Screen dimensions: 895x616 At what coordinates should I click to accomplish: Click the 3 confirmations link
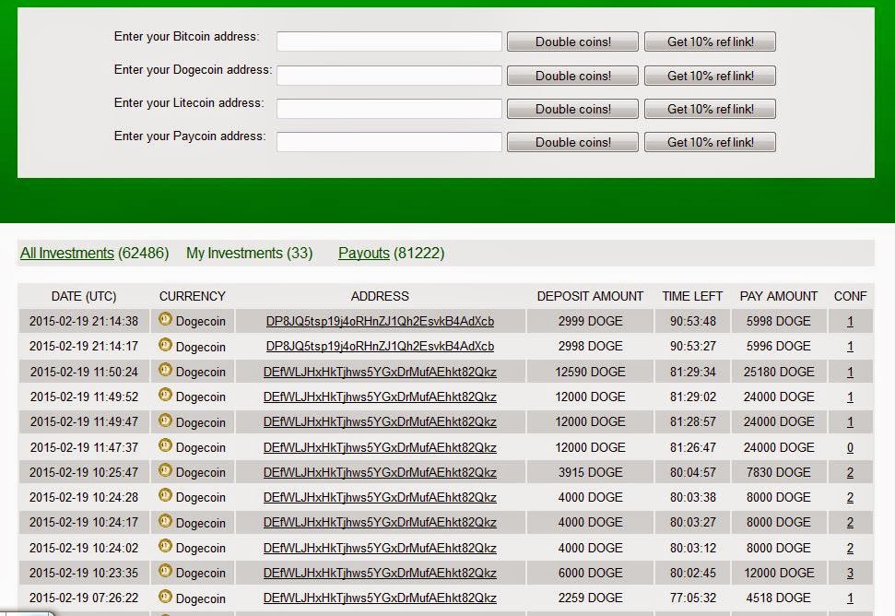click(850, 574)
